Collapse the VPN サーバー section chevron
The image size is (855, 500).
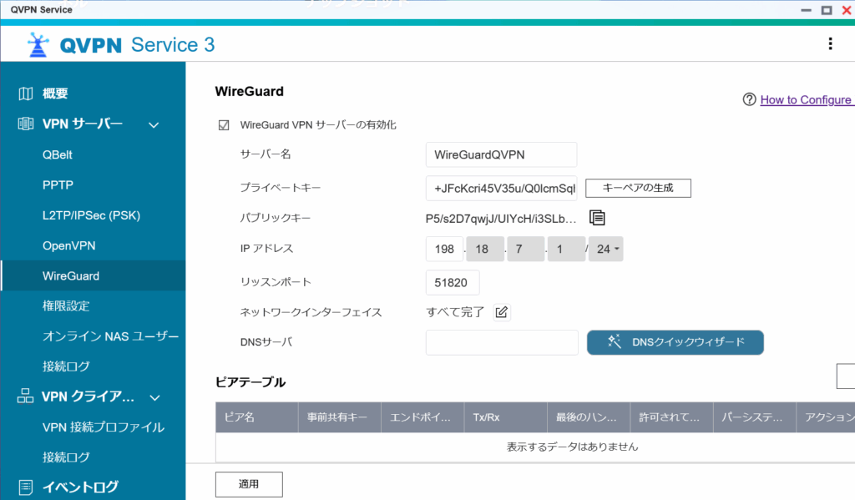click(x=154, y=125)
